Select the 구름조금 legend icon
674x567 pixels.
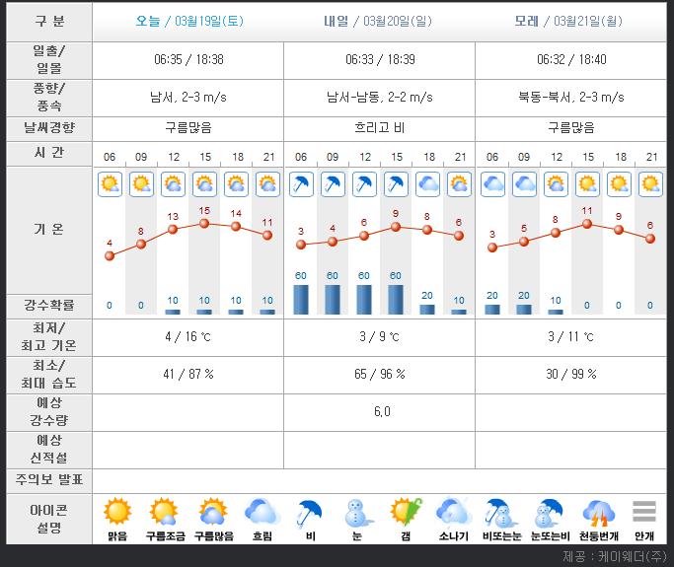(x=163, y=512)
